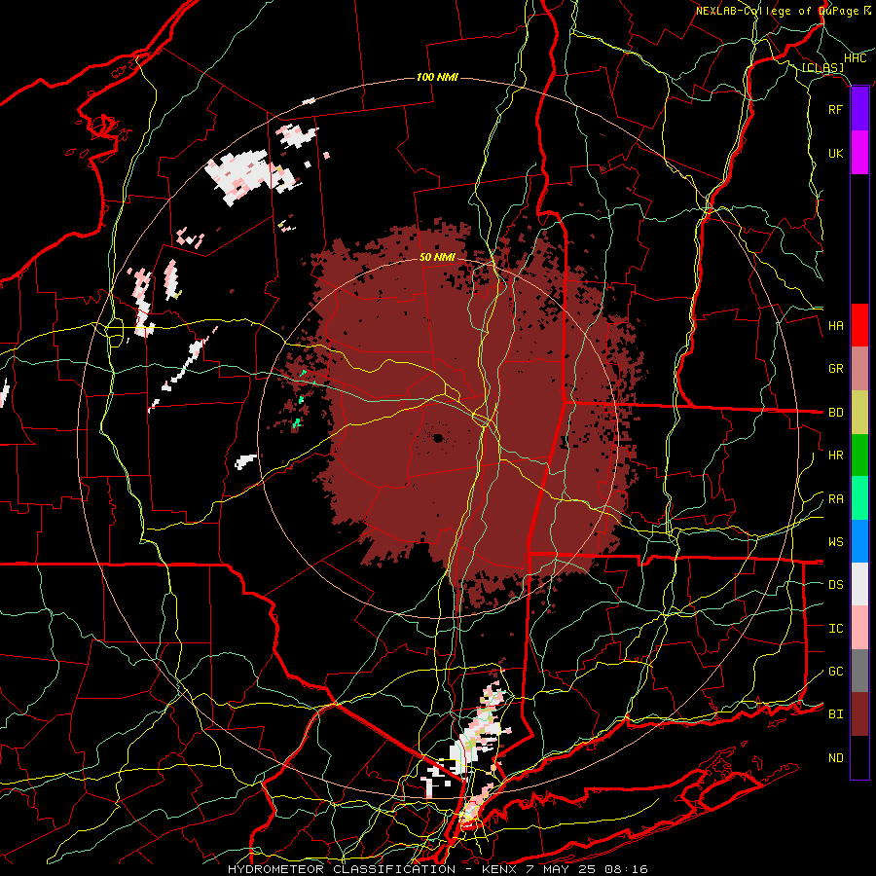The height and width of the screenshot is (876, 876).
Task: Pick the brown BI legend swatch
Action: pos(859,714)
